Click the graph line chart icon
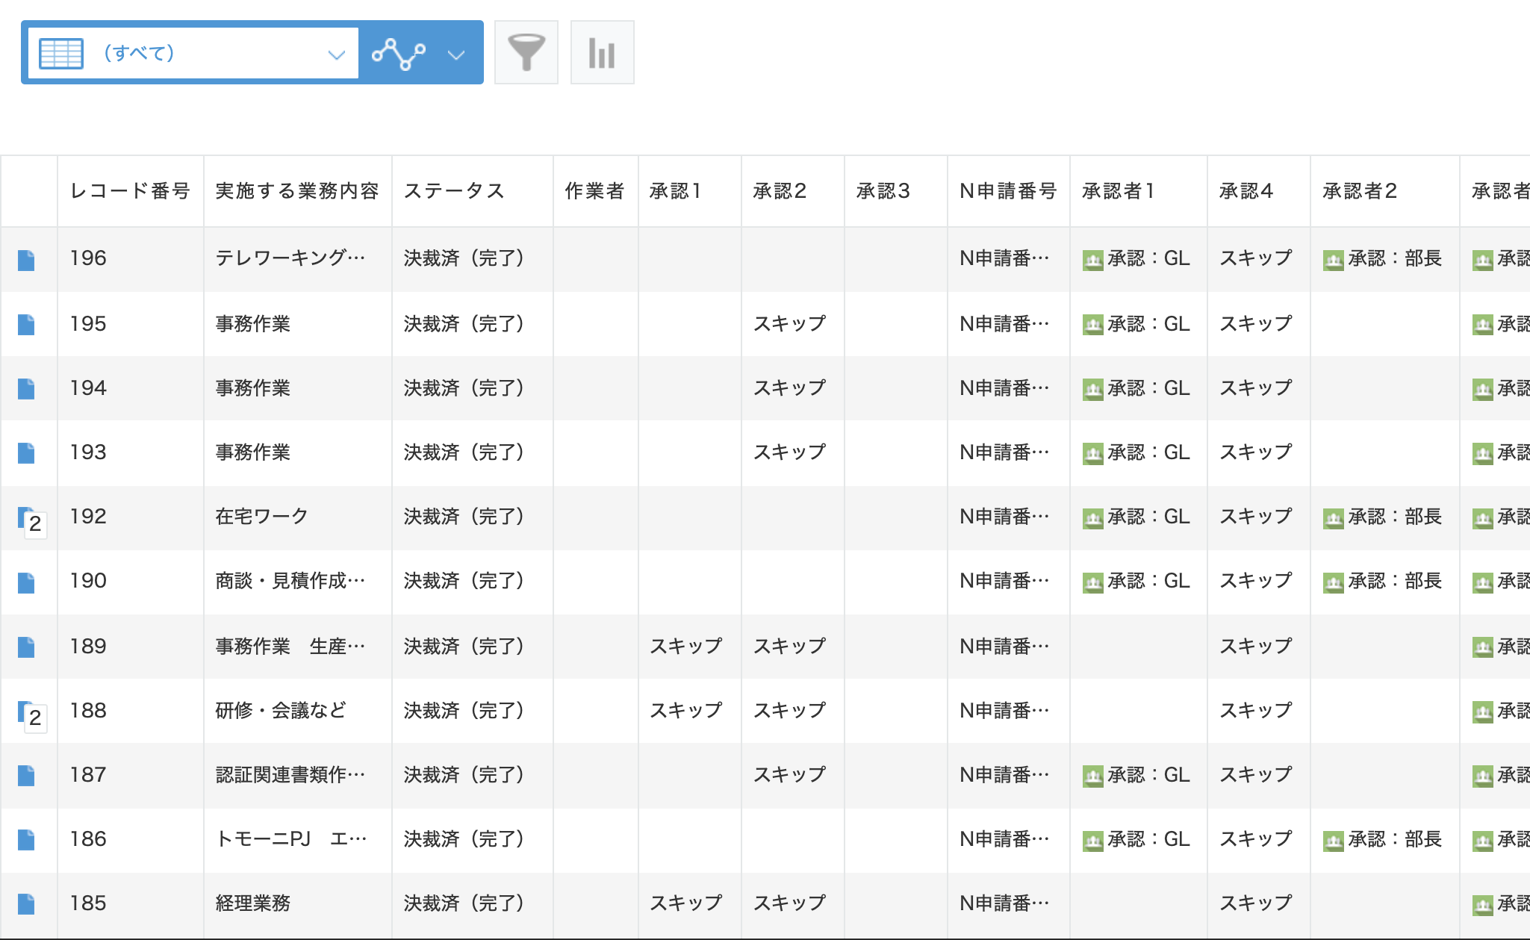 point(399,54)
